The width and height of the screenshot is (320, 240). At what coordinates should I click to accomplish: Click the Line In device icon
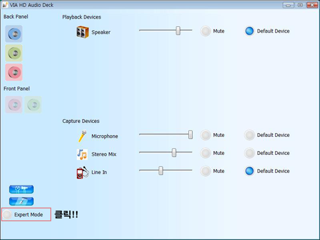[83, 172]
